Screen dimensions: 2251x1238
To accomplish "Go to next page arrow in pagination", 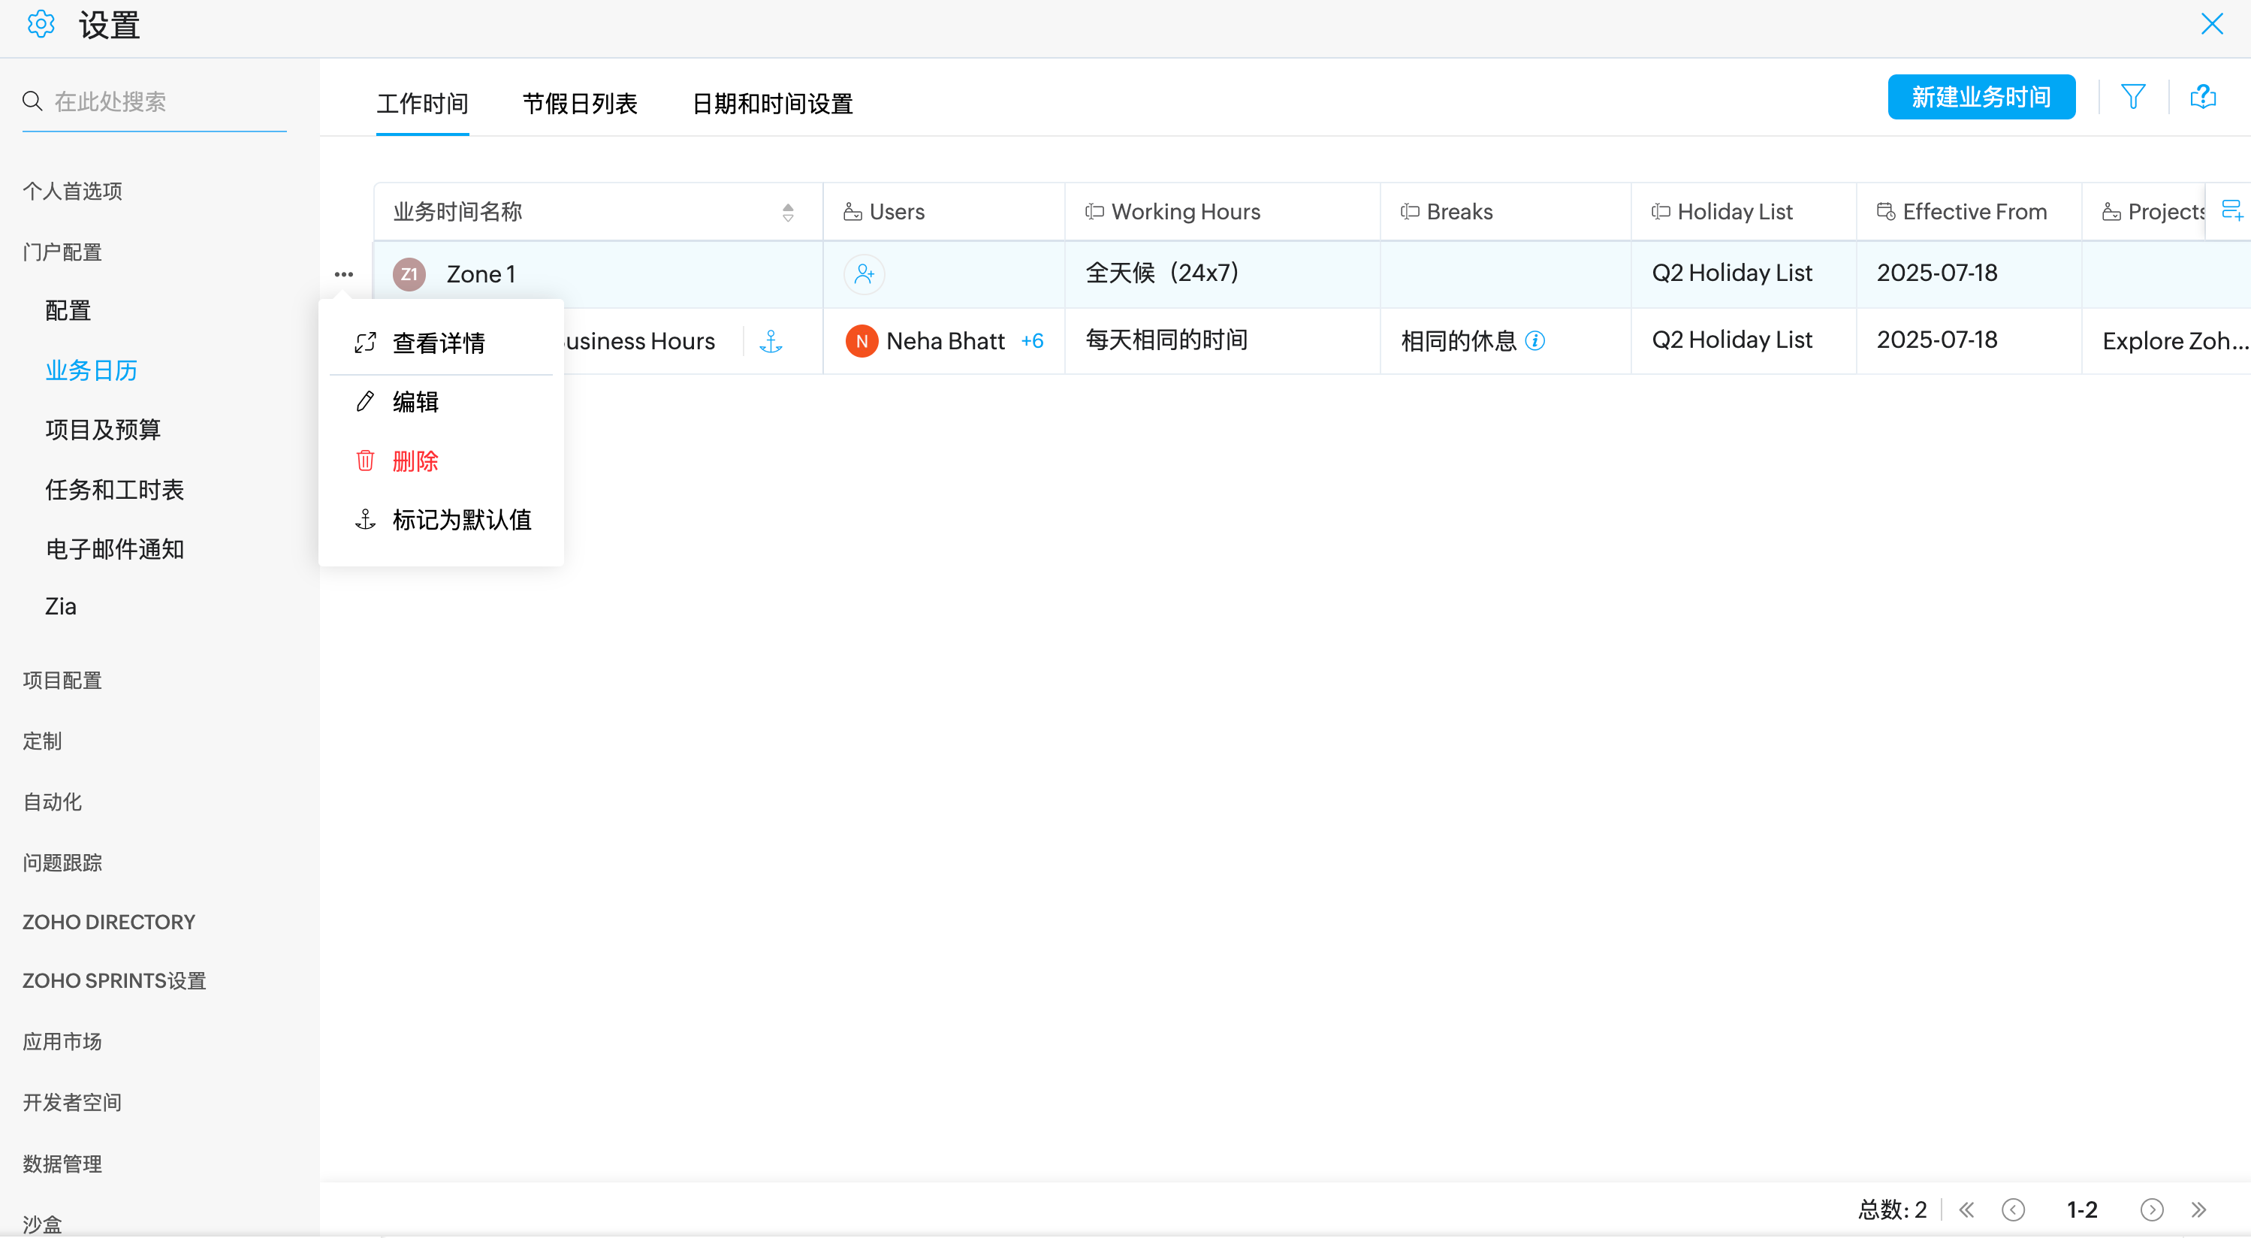I will click(2151, 1209).
